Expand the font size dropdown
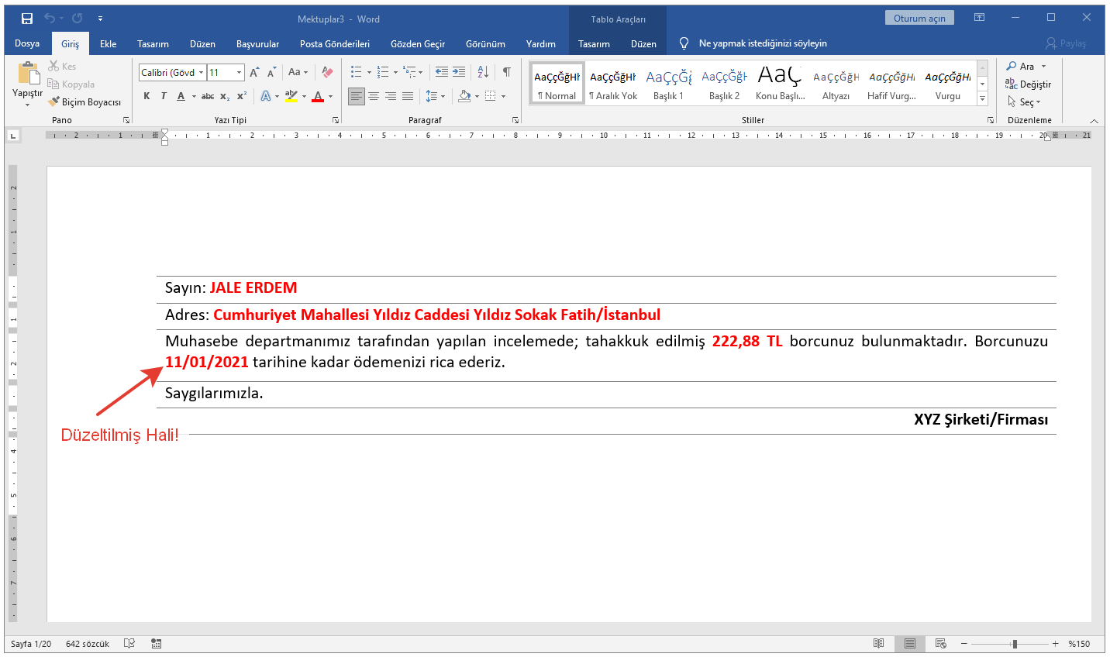Image resolution: width=1110 pixels, height=657 pixels. click(x=239, y=73)
